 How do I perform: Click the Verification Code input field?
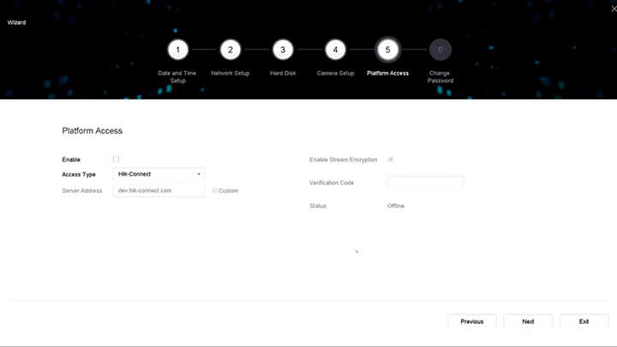point(425,182)
